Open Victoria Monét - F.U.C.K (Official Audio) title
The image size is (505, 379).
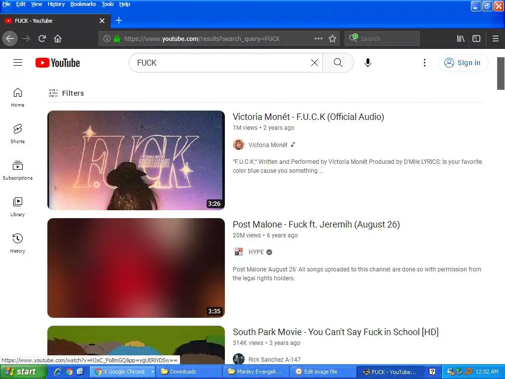tap(308, 116)
